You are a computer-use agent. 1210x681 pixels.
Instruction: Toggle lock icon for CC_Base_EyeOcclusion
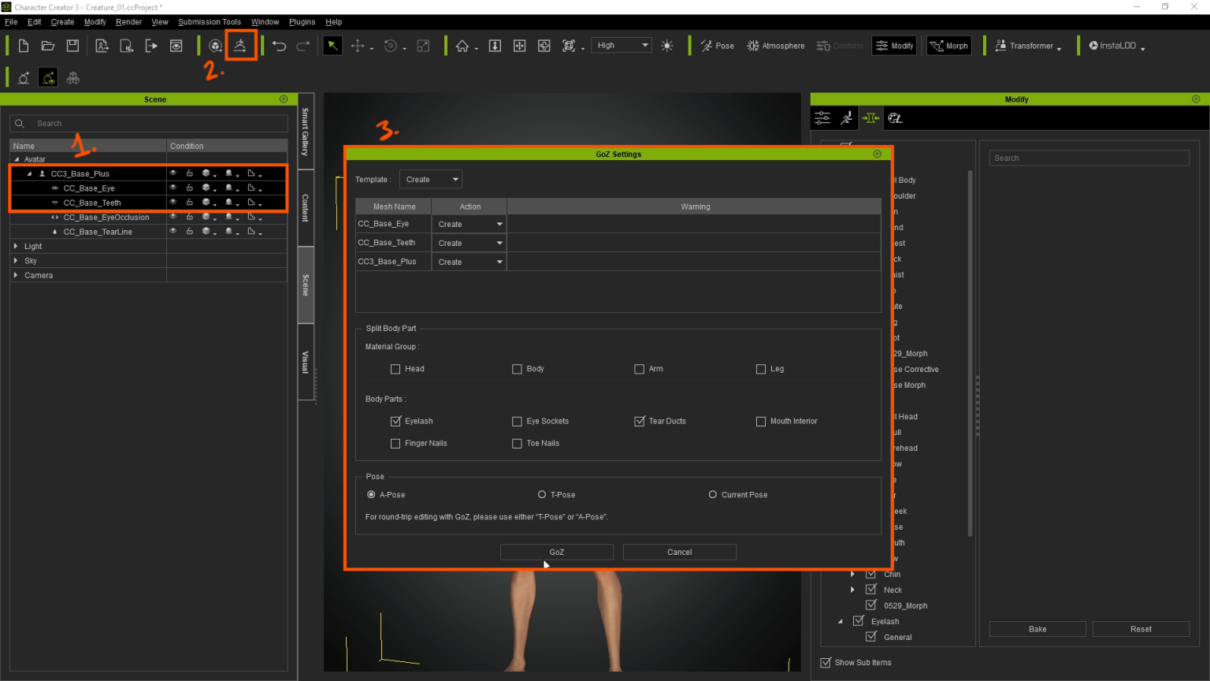(189, 217)
